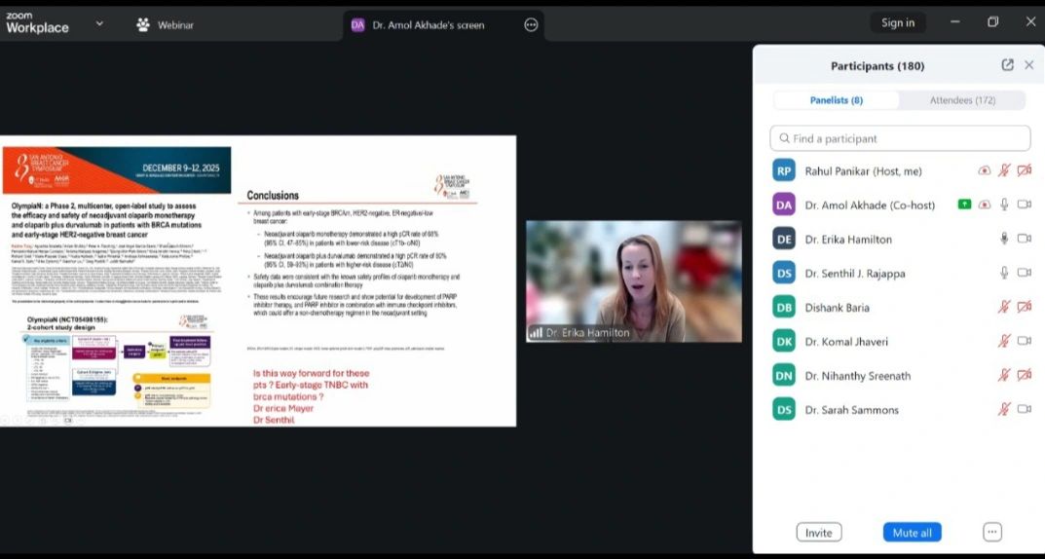Expand Dr. Nihanthy Sreenath participant row
1045x559 pixels.
tap(857, 375)
